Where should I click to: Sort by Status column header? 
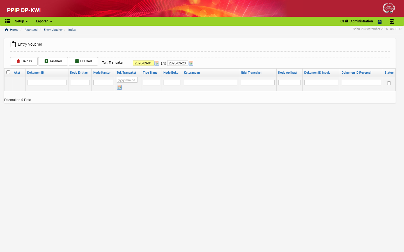click(389, 73)
